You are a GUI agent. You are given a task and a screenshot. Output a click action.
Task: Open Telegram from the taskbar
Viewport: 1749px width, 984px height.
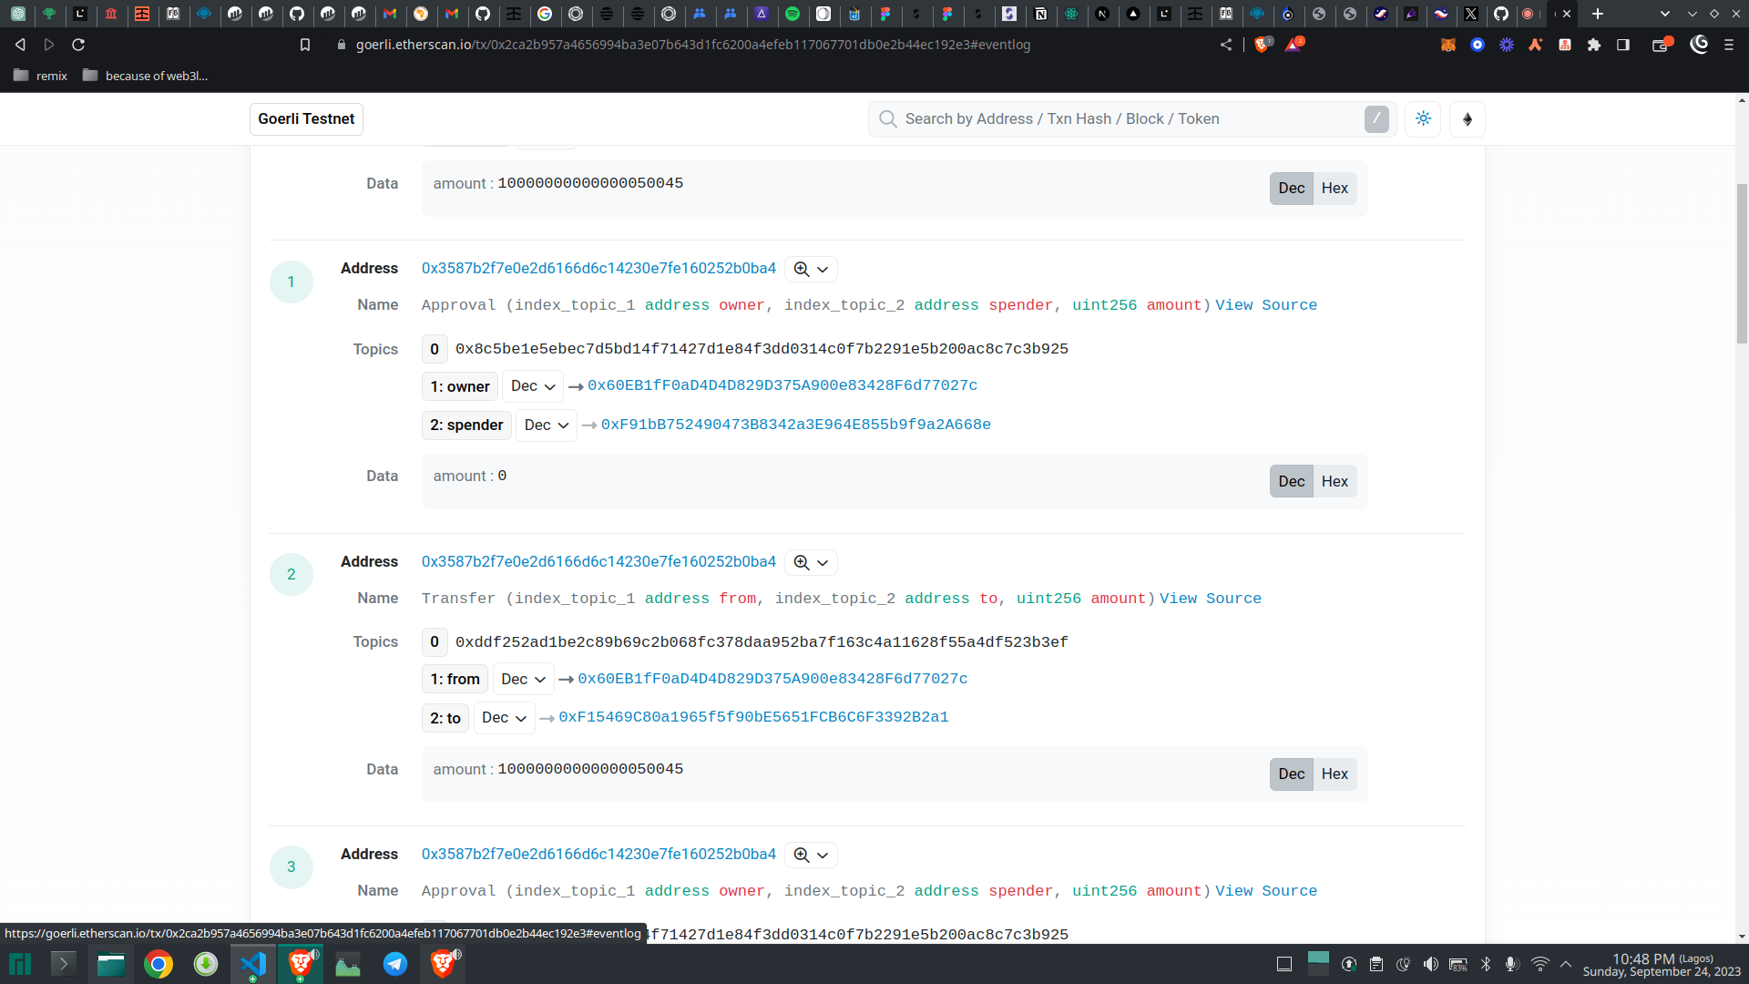coord(395,964)
